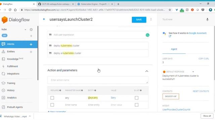
Task: Open the kube agent dropdown
Action: [26, 30]
